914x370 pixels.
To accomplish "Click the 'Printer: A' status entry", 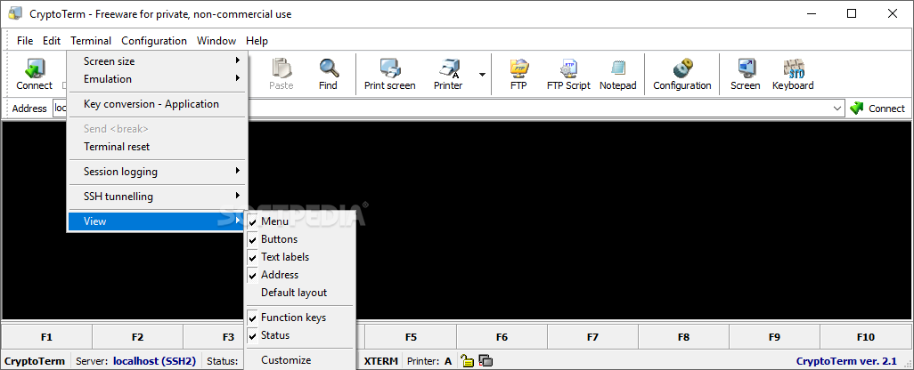I will 429,361.
